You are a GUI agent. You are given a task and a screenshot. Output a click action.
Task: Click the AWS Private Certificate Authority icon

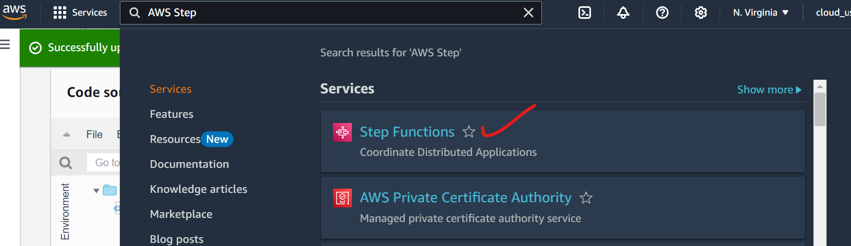click(x=342, y=198)
